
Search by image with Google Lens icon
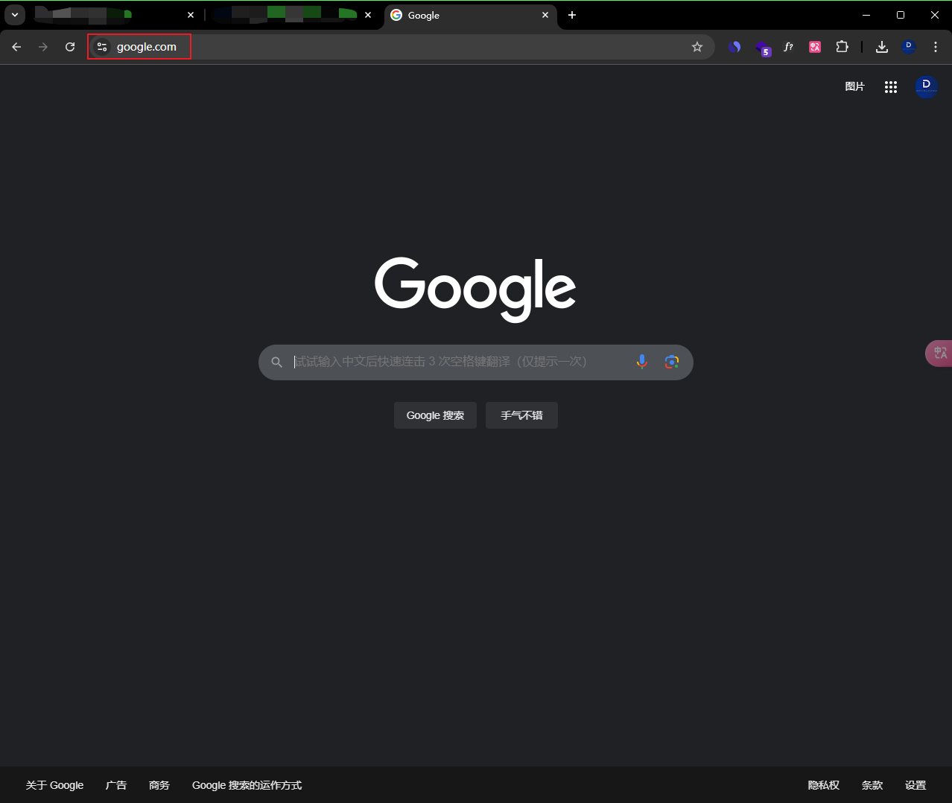coord(672,362)
